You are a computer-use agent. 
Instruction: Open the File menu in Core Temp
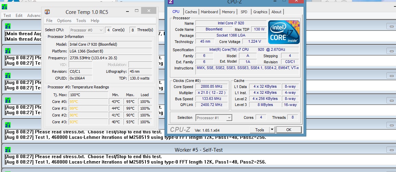click(49, 21)
